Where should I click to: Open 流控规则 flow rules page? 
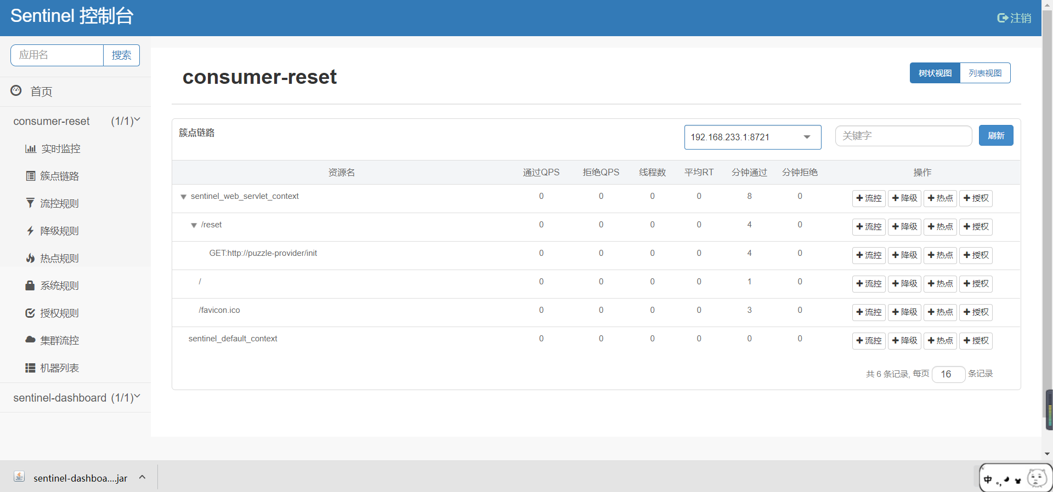[59, 203]
